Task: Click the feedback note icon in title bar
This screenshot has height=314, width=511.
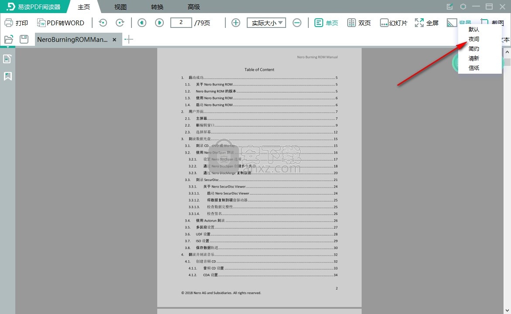Action: pos(450,7)
